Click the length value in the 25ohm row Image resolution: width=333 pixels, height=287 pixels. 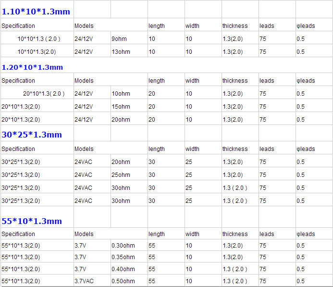pos(152,175)
